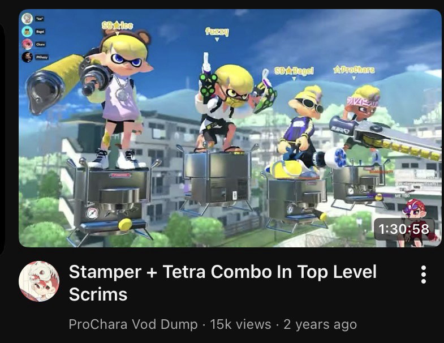Tap the ProChara Vod Dump channel avatar

click(39, 281)
